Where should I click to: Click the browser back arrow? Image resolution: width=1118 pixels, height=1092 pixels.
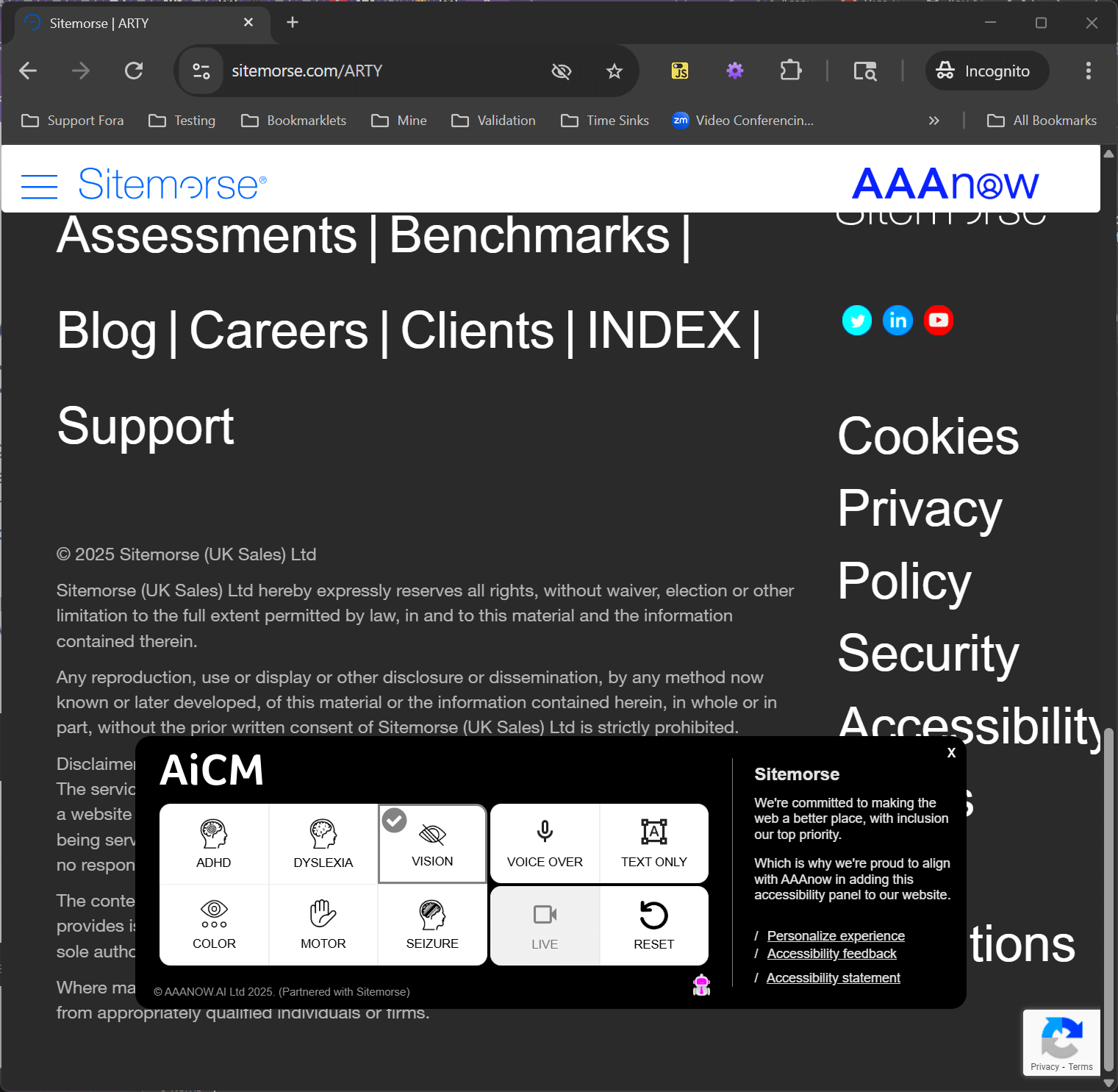pos(28,71)
